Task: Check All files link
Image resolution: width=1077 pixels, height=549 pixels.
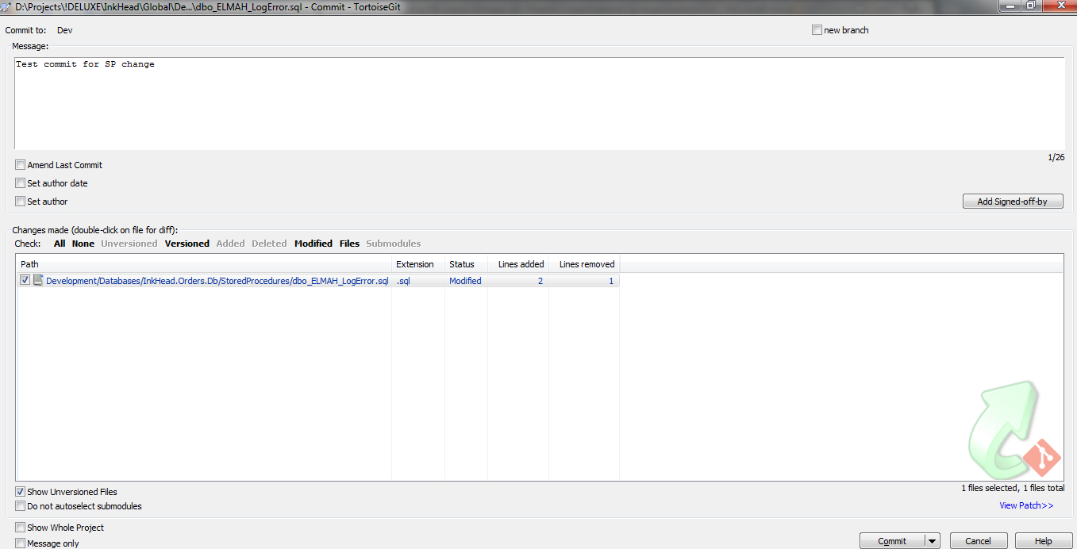Action: [x=60, y=244]
